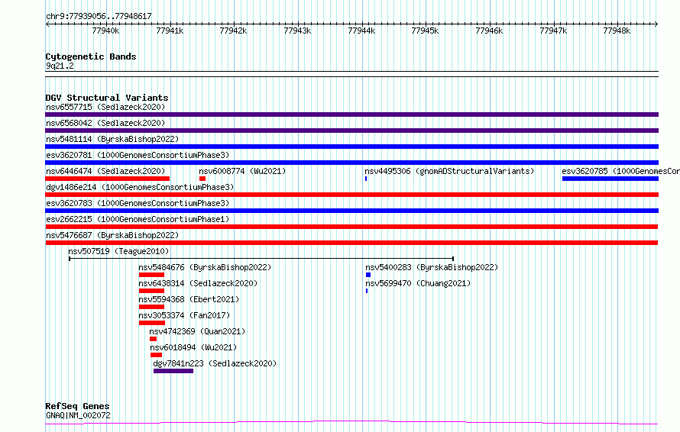This screenshot has height=432, width=680.
Task: Open the nsv5400283 (ByrskaBishop2022) label
Action: point(432,267)
